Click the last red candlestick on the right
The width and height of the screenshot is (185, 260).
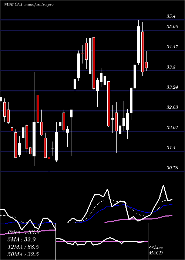[x=146, y=65]
